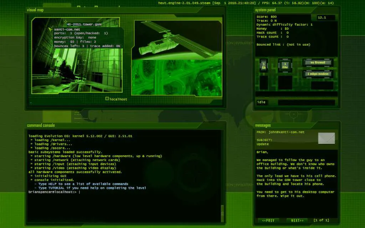Click 'basic subsystems loaded successfully.' line

tap(65, 152)
